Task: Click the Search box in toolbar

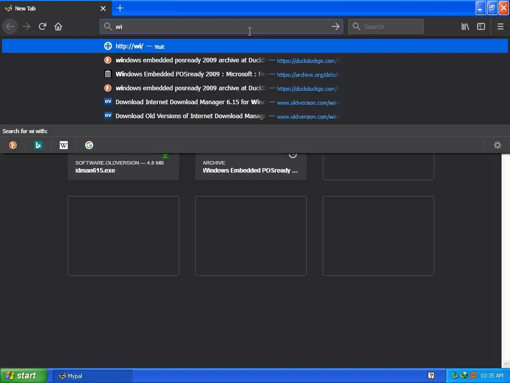Action: click(x=386, y=26)
